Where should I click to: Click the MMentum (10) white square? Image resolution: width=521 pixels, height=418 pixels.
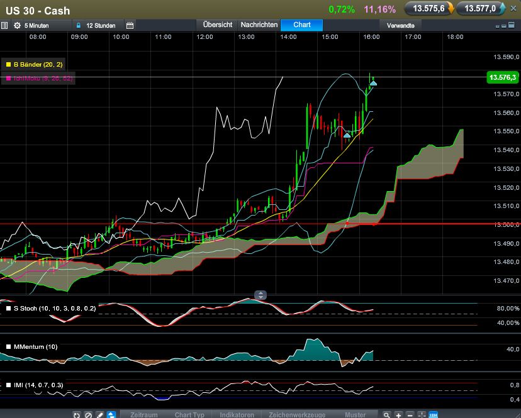pos(8,347)
